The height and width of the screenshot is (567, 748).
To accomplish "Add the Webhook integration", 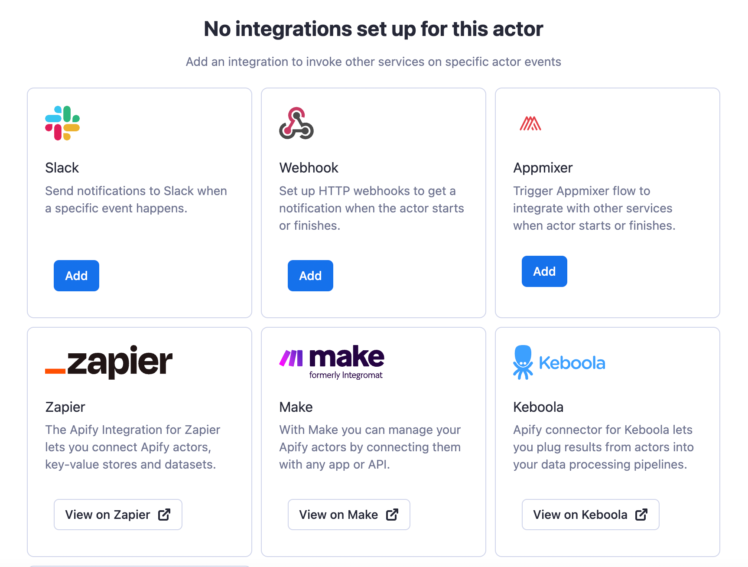I will tap(310, 275).
